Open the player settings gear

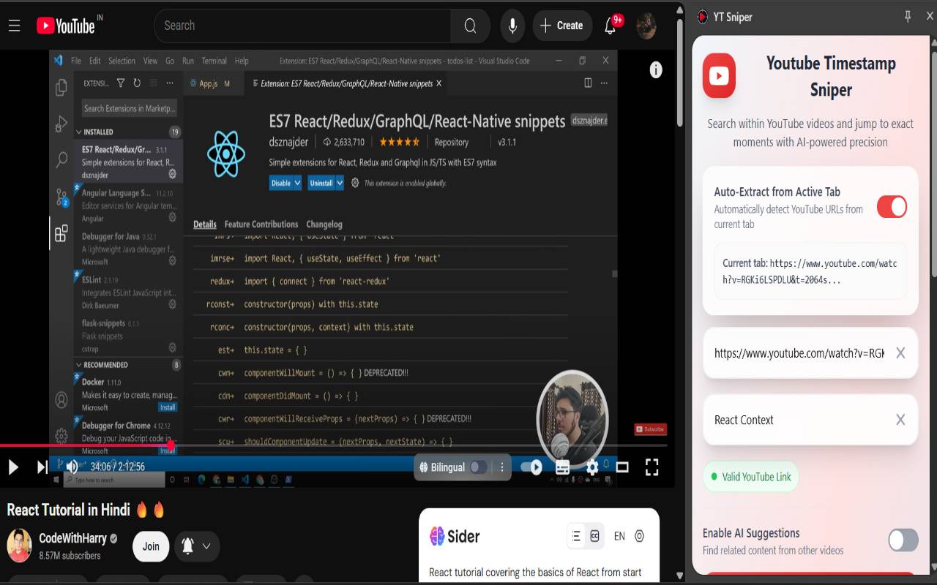591,467
